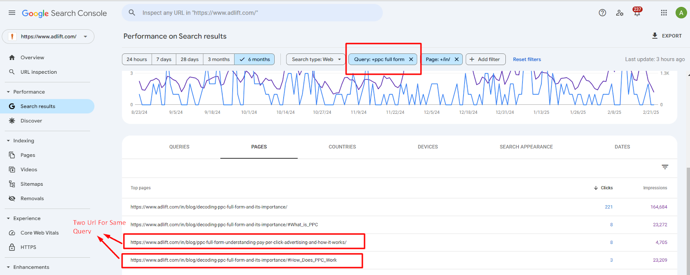Collapse the Experience section

(8, 219)
